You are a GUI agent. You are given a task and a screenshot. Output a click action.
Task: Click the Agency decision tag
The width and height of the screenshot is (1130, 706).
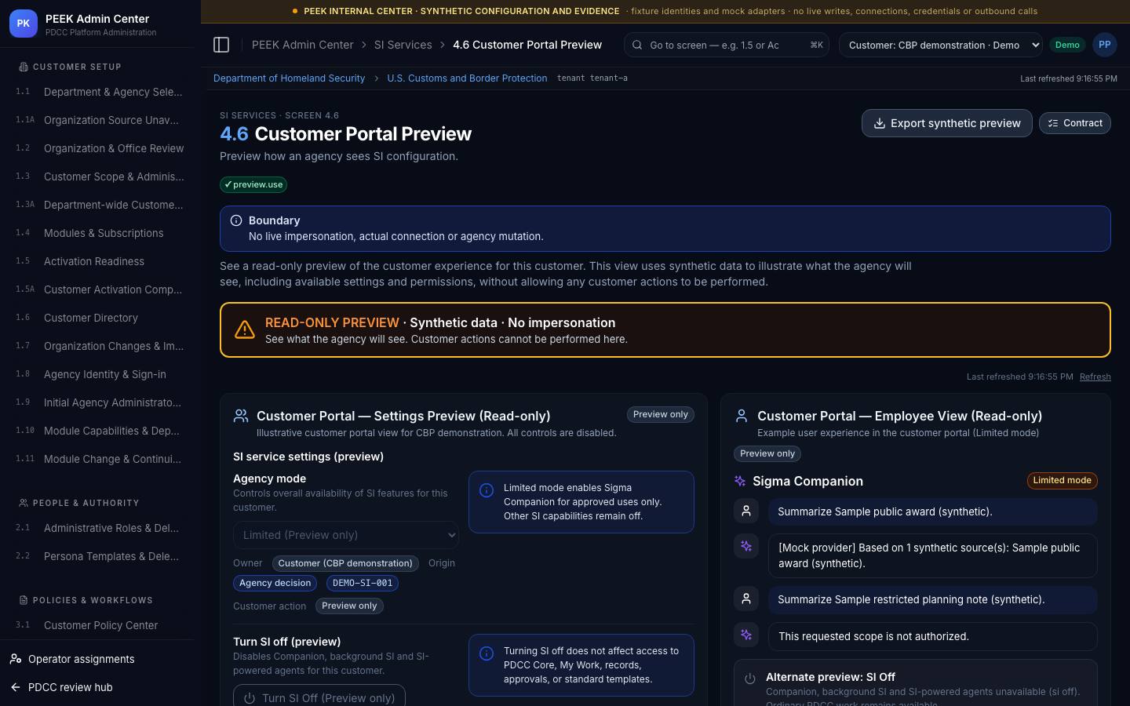[275, 583]
